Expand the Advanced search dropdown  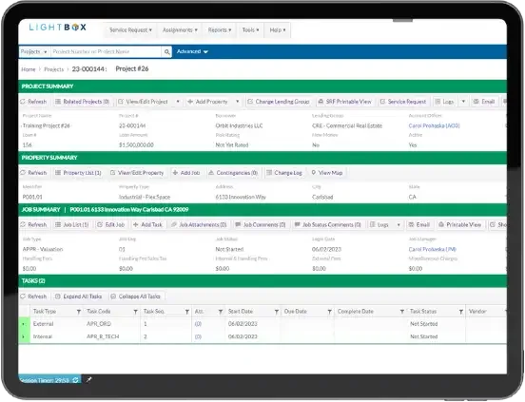pyautogui.click(x=192, y=51)
